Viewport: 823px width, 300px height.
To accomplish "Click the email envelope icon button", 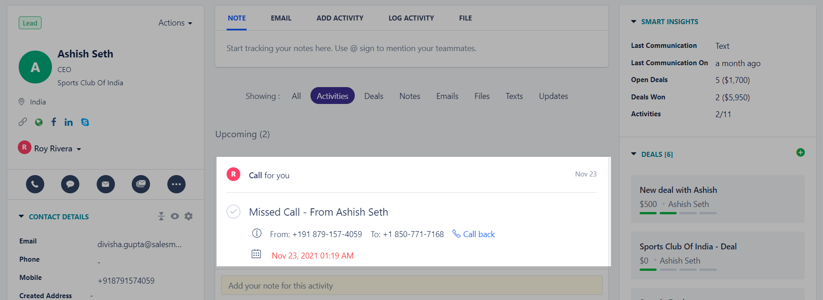I will pyautogui.click(x=106, y=184).
